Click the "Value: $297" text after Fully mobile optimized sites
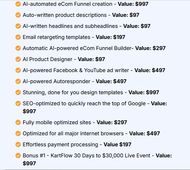 tap(112, 122)
